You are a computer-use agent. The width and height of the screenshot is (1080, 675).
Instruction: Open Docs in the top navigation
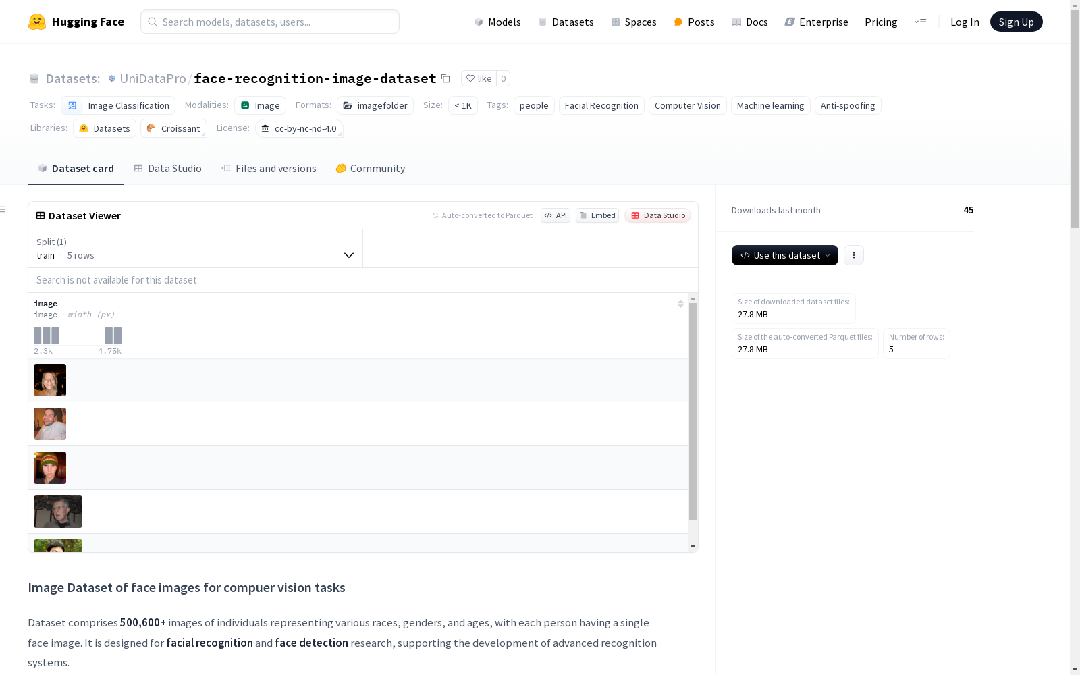[750, 22]
